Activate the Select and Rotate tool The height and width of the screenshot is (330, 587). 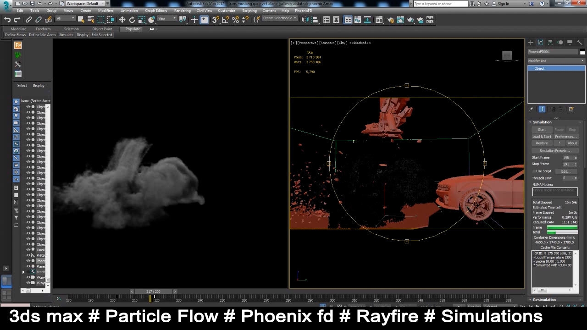pos(132,20)
